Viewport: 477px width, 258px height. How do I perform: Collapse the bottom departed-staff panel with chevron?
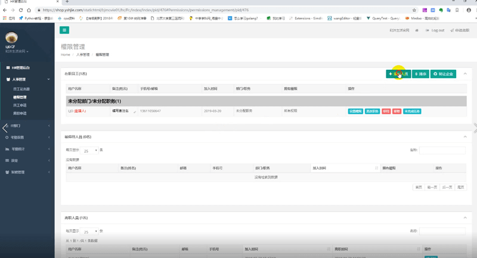(465, 218)
